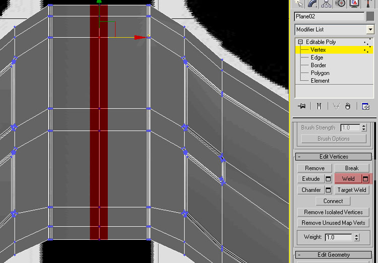This screenshot has height=263, width=378.
Task: Open the Modify panel tab
Action: pos(312,4)
